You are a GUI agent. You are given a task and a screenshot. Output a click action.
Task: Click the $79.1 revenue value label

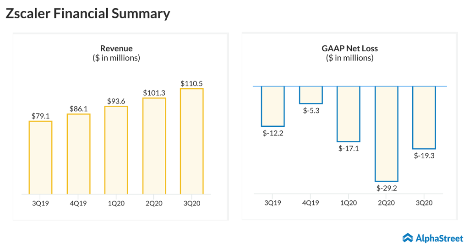click(x=40, y=116)
